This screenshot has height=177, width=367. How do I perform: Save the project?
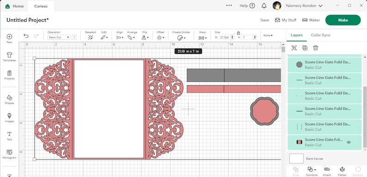[x=264, y=20]
